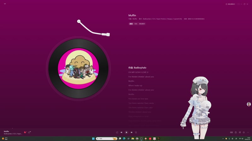
Task: Expand the system tray hidden icons chevron
Action: (x=223, y=138)
